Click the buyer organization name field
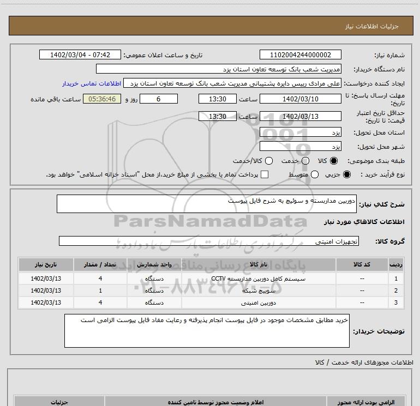 219,69
